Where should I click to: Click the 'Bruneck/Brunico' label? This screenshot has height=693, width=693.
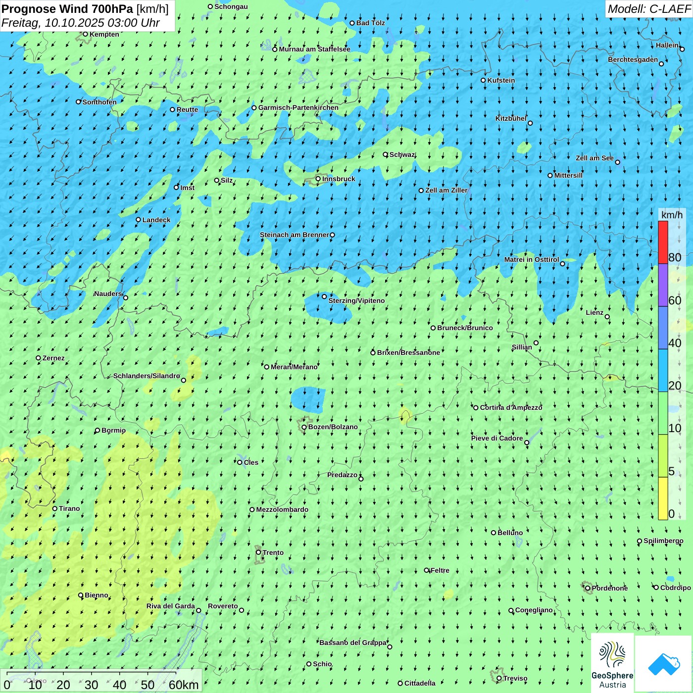[x=465, y=328]
